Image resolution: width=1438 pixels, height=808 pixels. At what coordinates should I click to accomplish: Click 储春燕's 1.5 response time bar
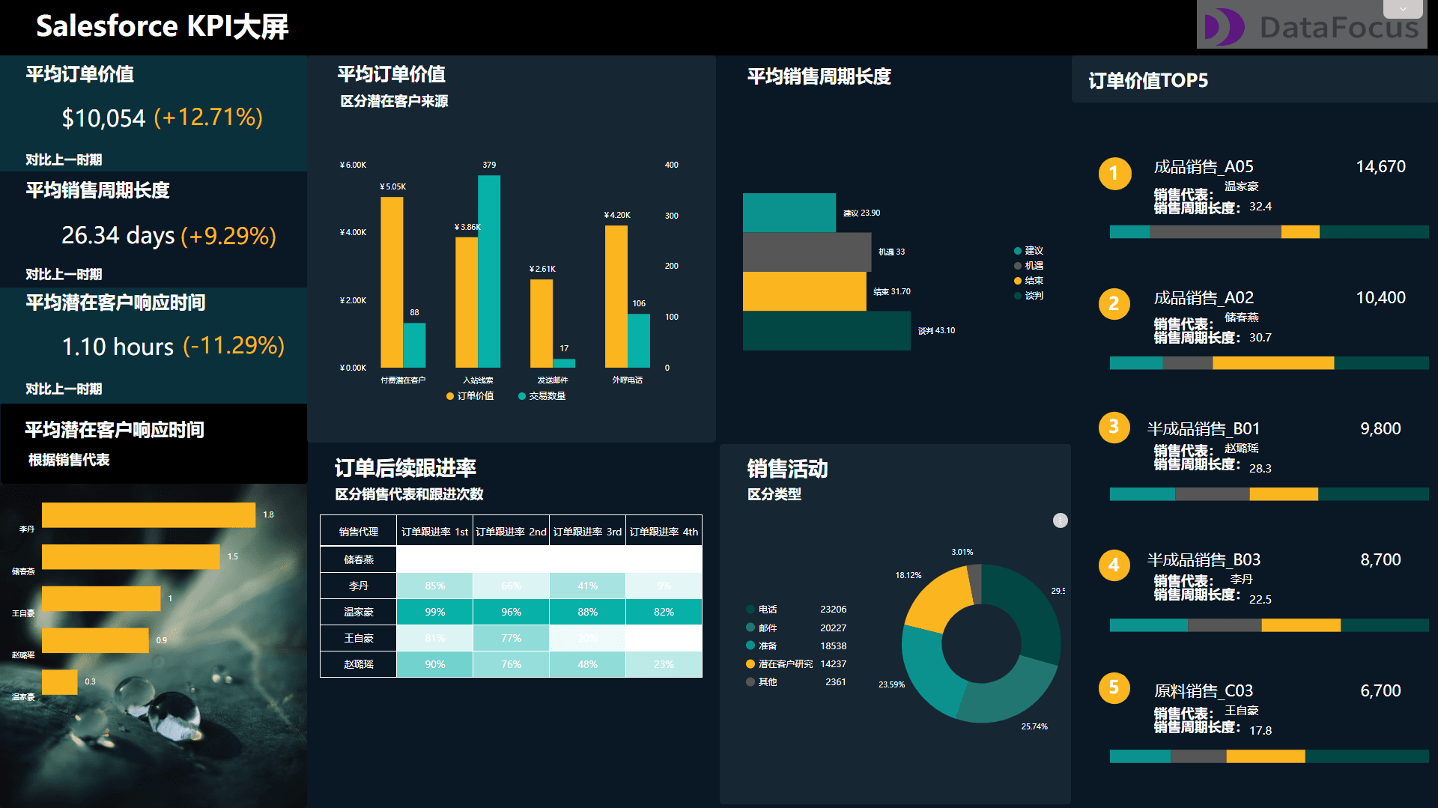(x=131, y=557)
